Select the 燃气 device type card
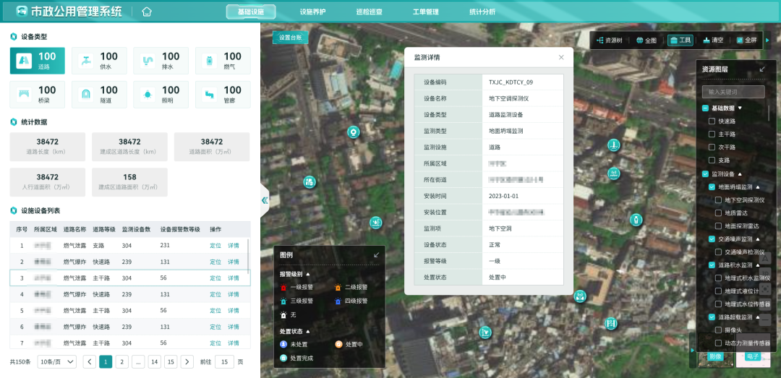Viewport: 781px width, 378px height. [223, 61]
